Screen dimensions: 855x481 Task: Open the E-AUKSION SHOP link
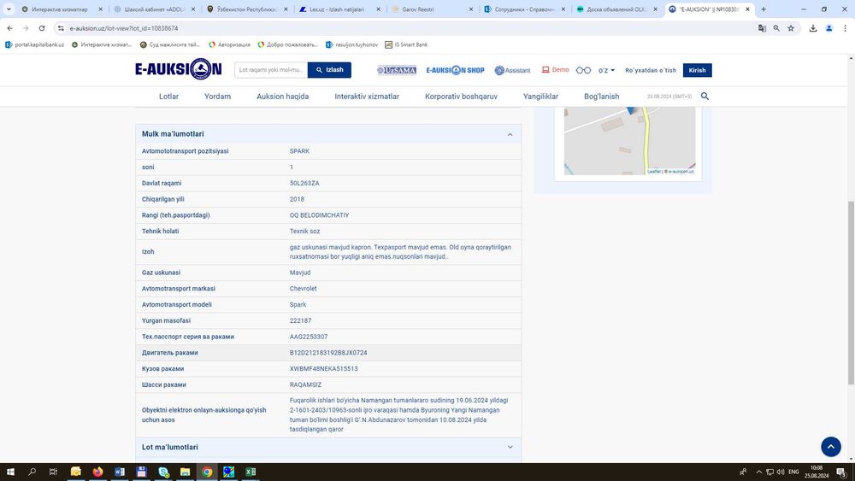click(456, 70)
